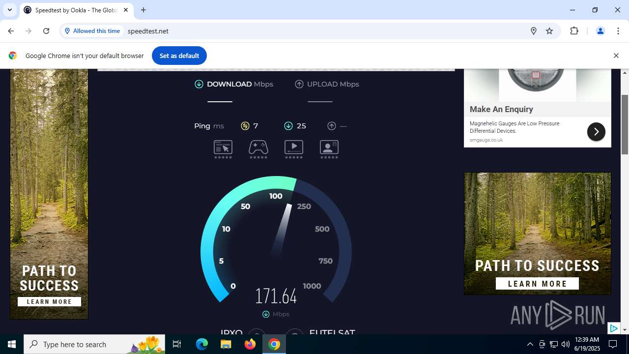
Task: Click the Set as default button
Action: tap(179, 56)
